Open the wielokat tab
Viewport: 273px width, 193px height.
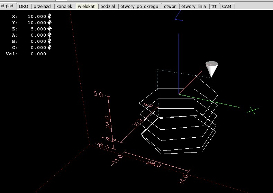pos(86,7)
